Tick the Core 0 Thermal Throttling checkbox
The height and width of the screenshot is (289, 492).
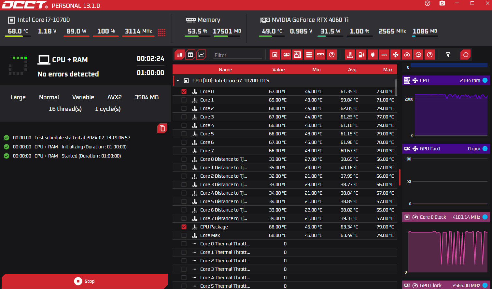184,244
